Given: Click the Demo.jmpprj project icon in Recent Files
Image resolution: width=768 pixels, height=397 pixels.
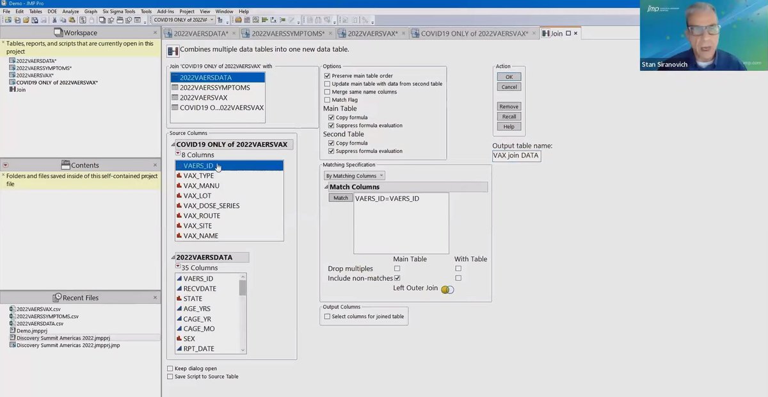Looking at the screenshot, I should pos(12,331).
